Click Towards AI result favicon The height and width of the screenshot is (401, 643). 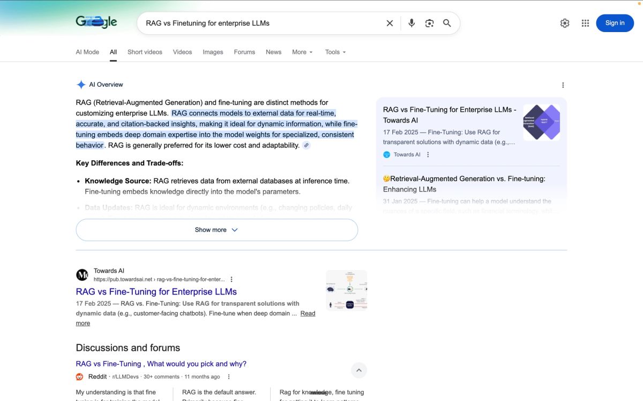tap(82, 275)
